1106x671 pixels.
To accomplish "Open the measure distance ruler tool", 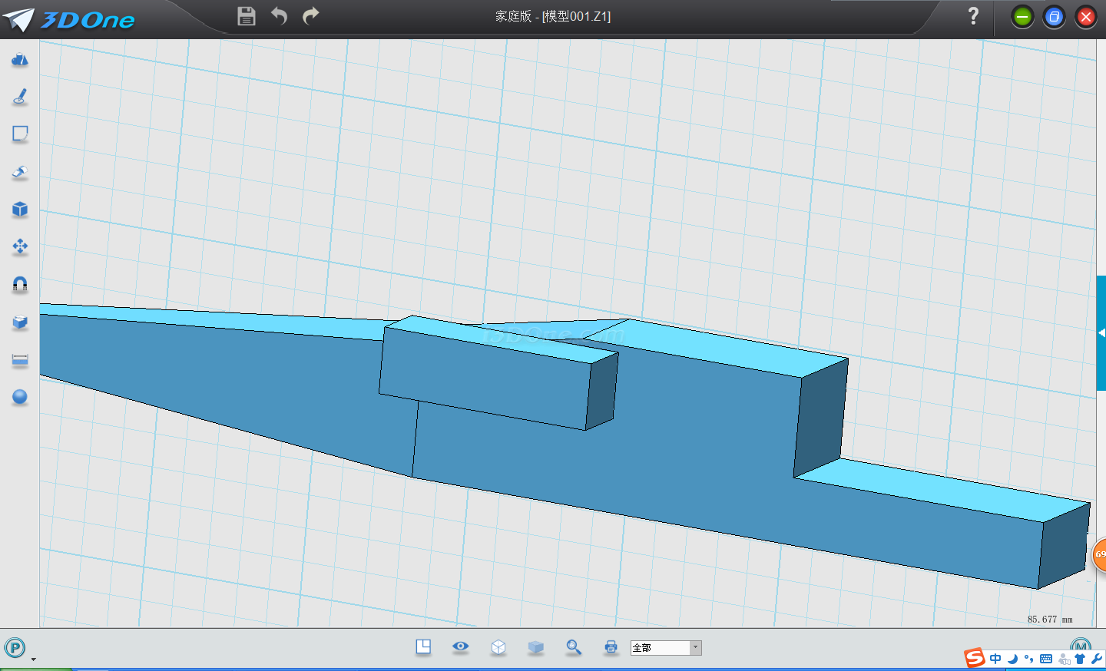I will point(20,359).
